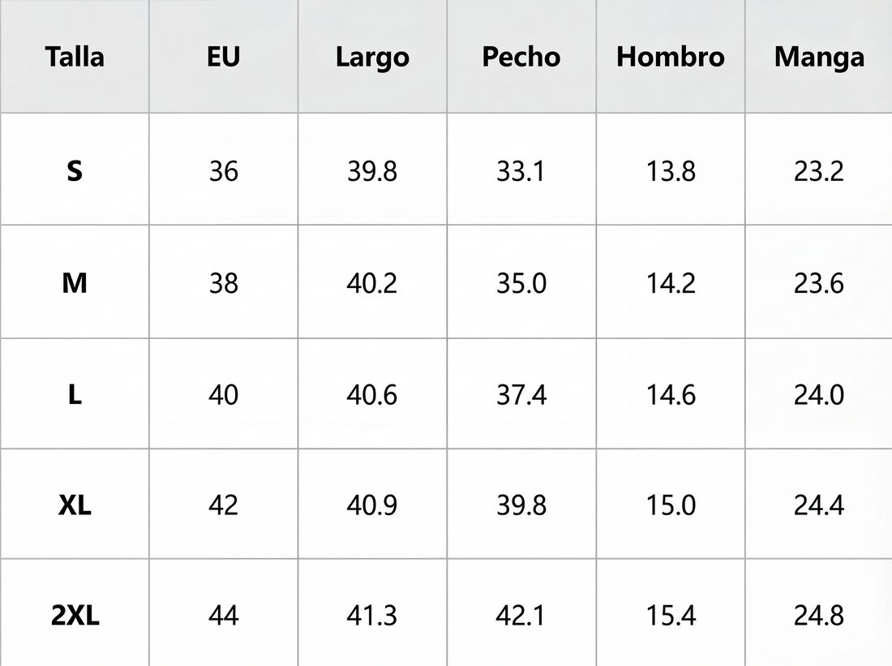Viewport: 892px width, 666px height.
Task: Click the Hombro column header
Action: pos(671,57)
